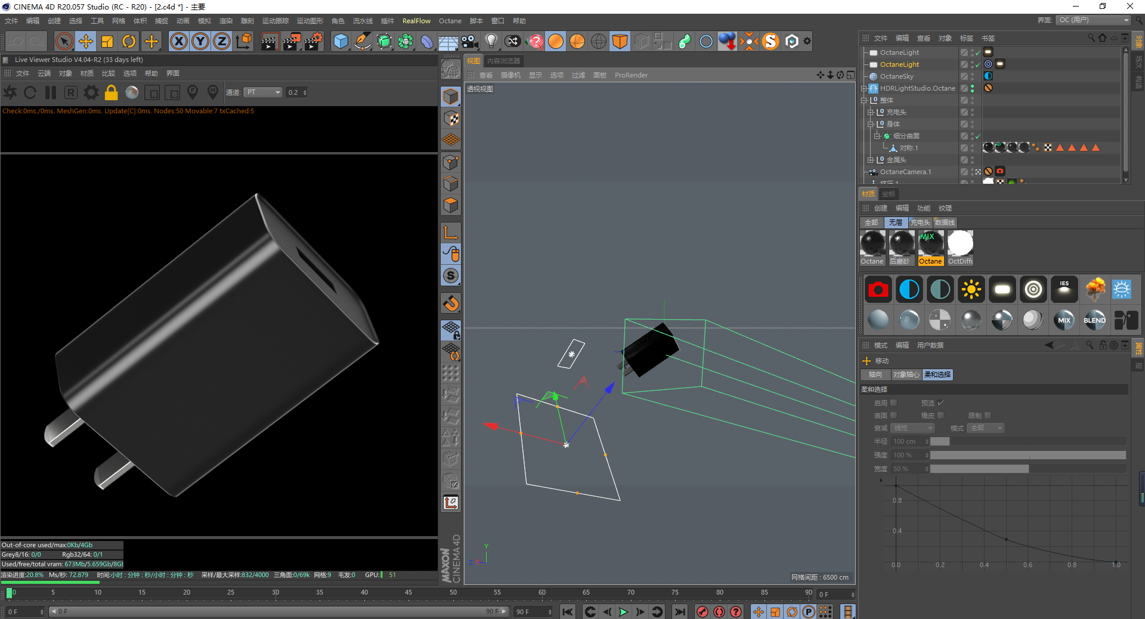Viewport: 1145px width, 619px height.
Task: Open the OC(用户) layout dropdown
Action: pos(1093,20)
